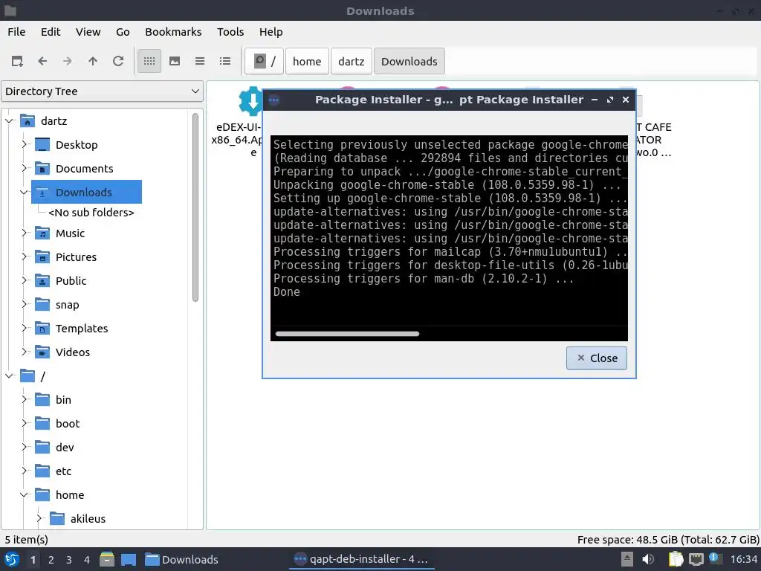Viewport: 761px width, 571px height.
Task: Collapse the dartz tree node
Action: tap(9, 121)
